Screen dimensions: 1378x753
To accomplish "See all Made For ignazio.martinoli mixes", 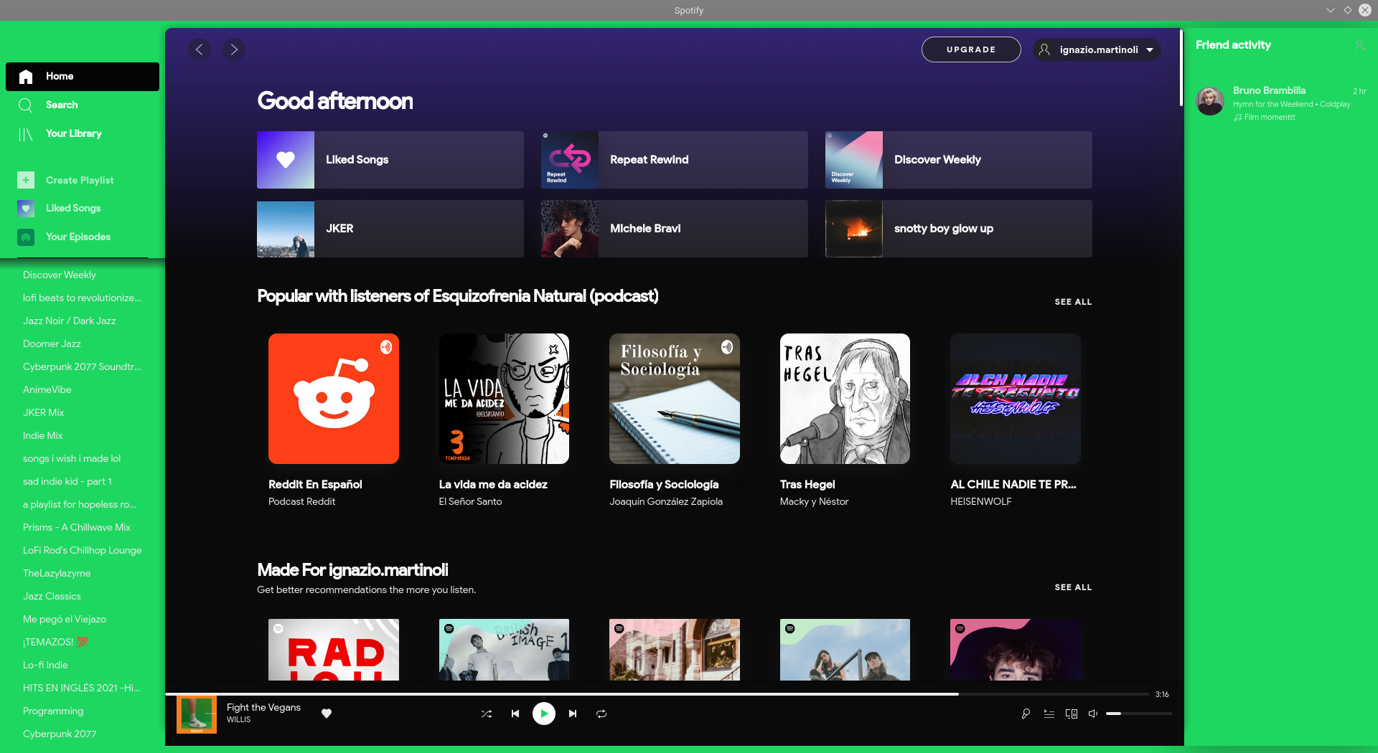I will (1073, 587).
